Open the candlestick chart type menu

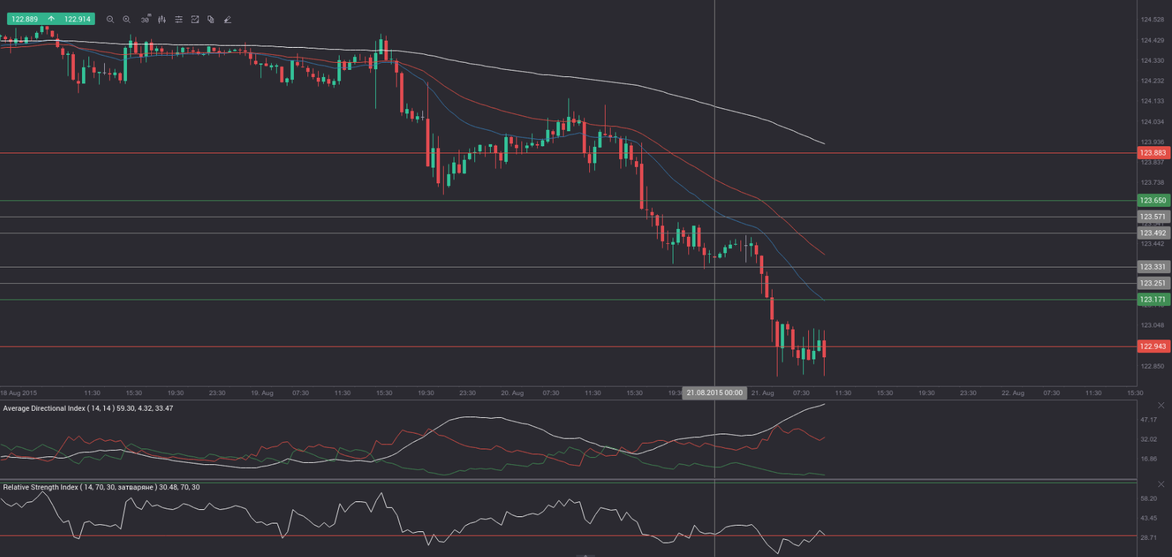(x=162, y=19)
